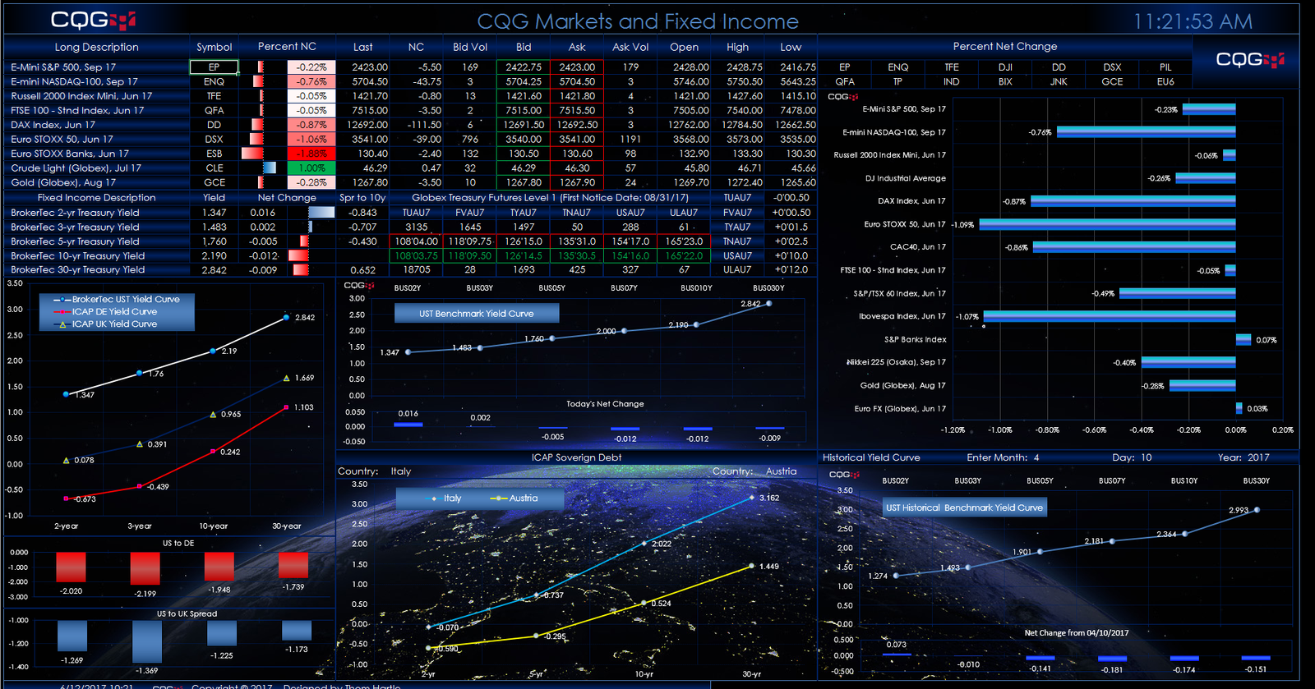The image size is (1315, 689).
Task: Click the Percent NC column header
Action: coord(287,47)
